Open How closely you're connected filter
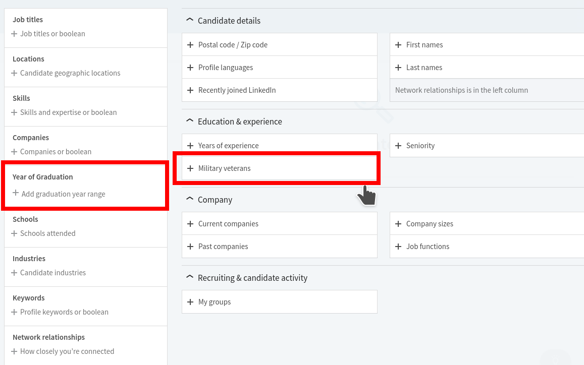The width and height of the screenshot is (584, 365). (x=67, y=351)
